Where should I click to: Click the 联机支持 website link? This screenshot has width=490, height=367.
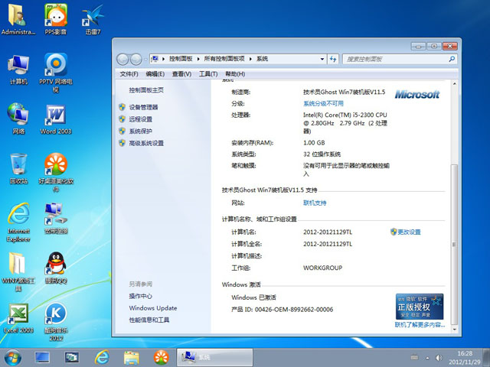[315, 203]
